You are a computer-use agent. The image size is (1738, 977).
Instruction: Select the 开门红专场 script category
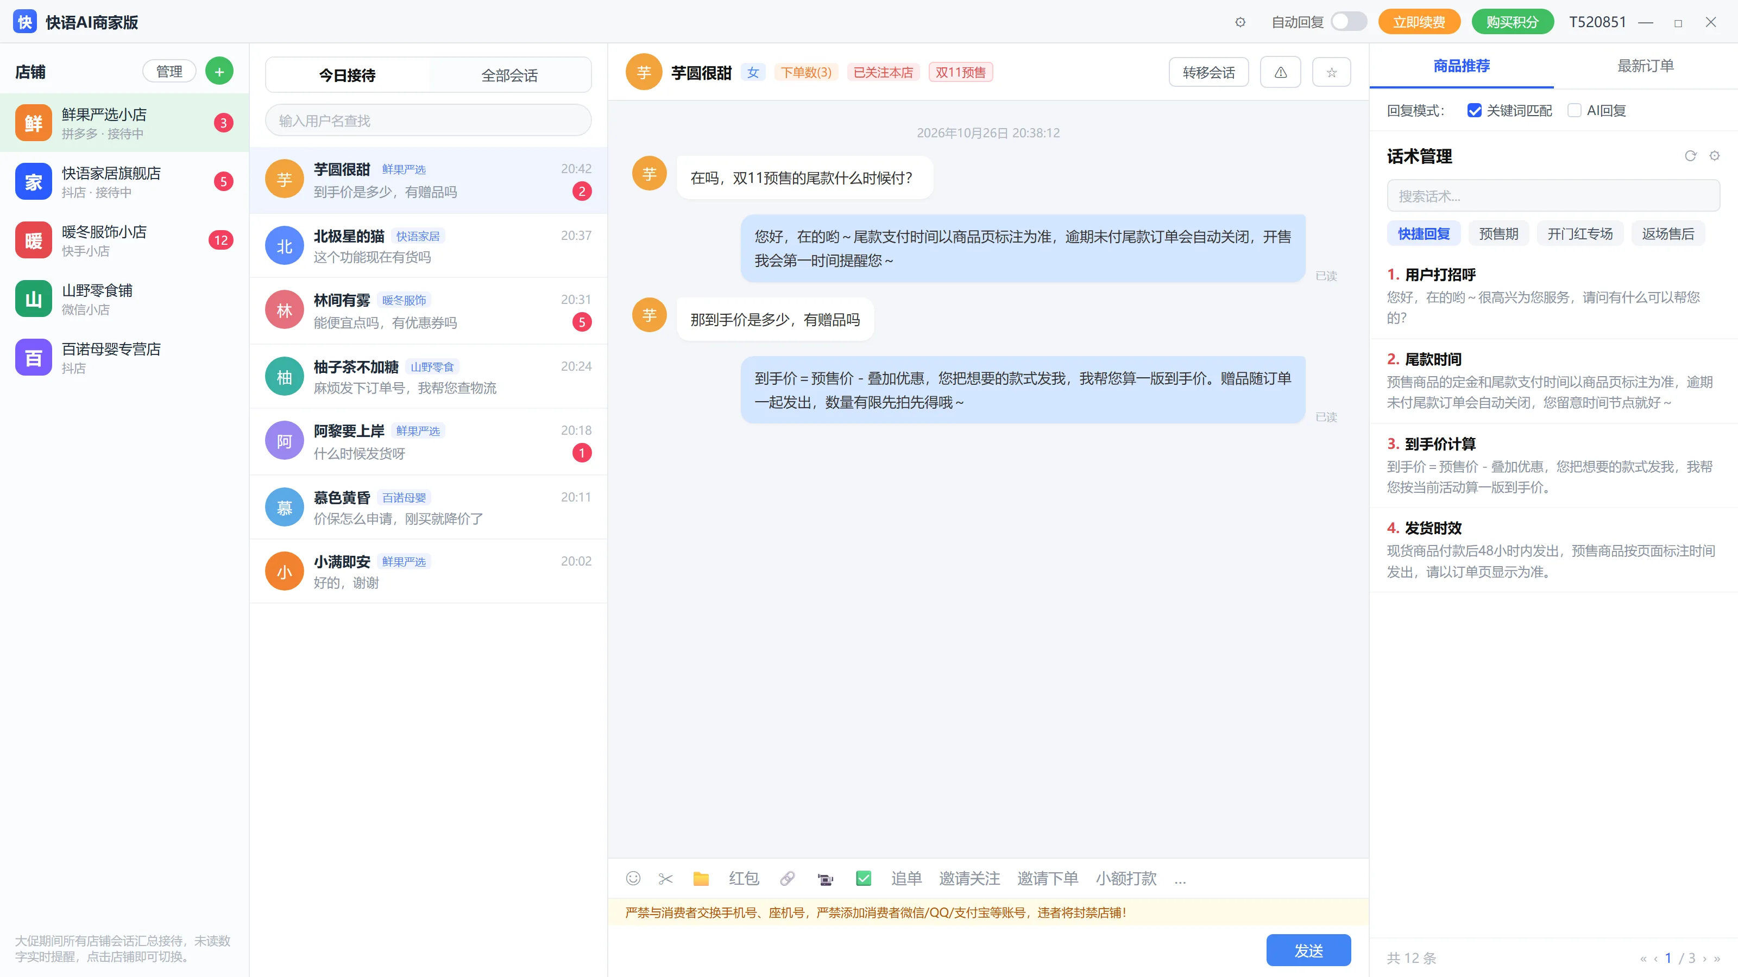click(x=1580, y=233)
